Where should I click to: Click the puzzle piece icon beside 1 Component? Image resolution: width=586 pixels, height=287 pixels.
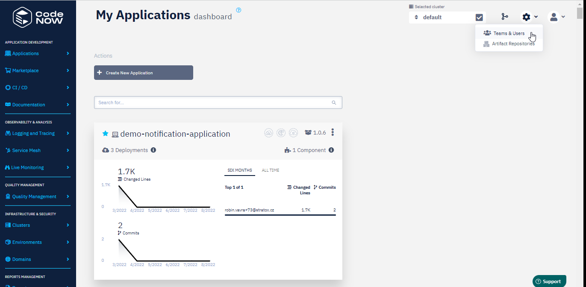287,150
